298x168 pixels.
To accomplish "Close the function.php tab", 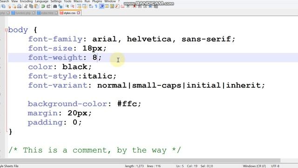I will tap(34, 13).
